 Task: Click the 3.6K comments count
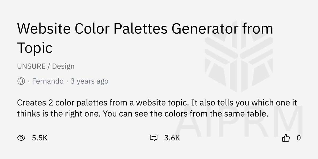coord(172,138)
